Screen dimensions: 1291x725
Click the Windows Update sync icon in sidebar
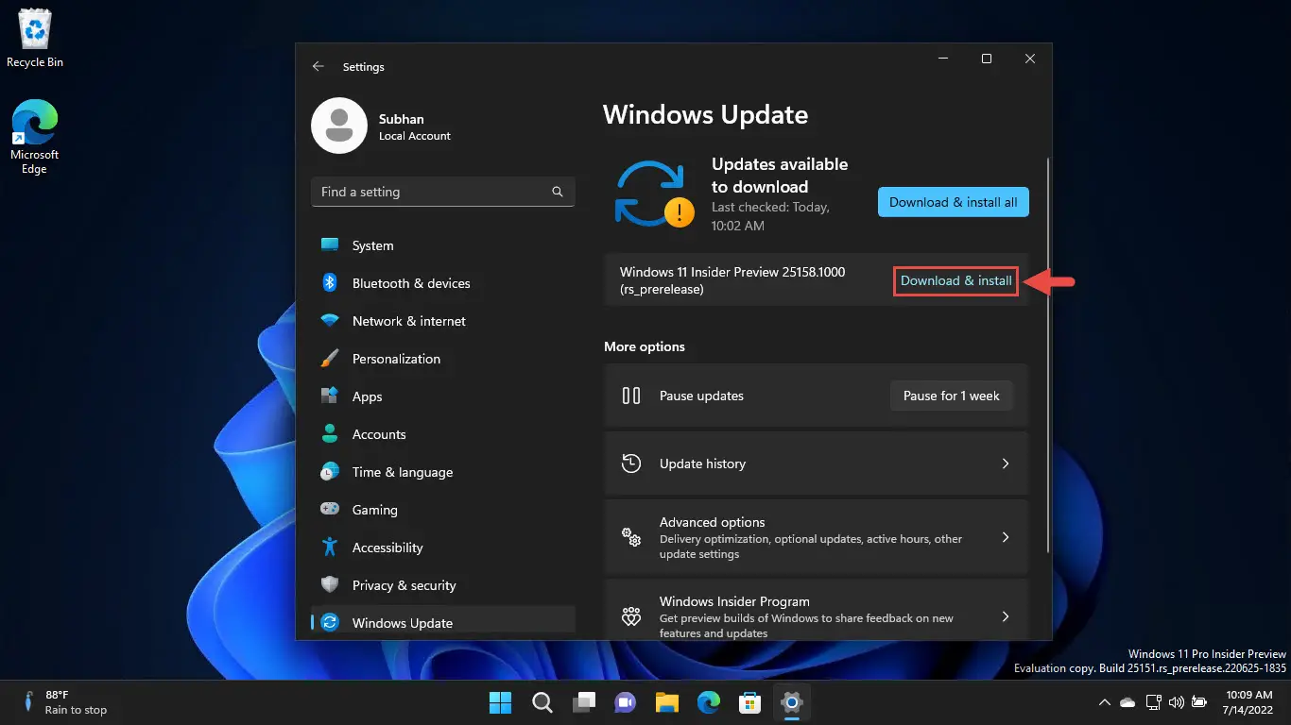tap(330, 623)
